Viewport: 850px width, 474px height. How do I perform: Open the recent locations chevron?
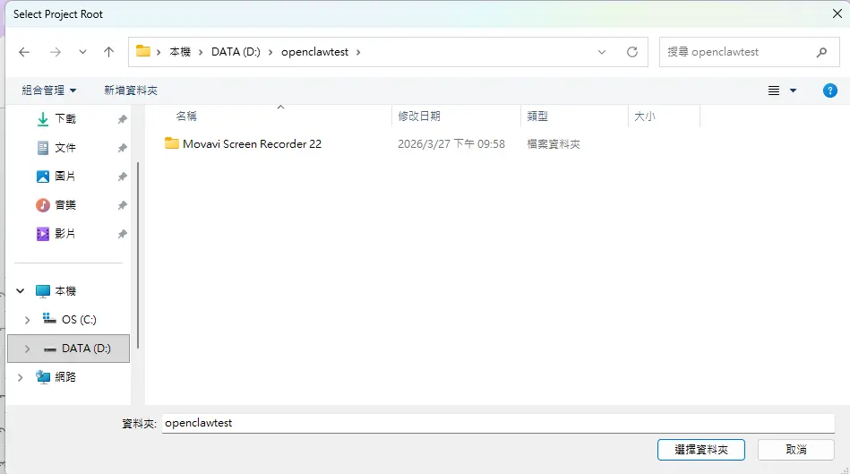(x=82, y=52)
